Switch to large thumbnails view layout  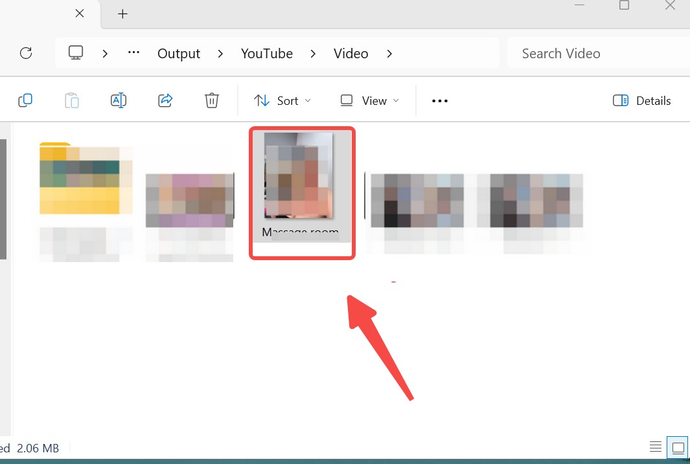pos(678,448)
